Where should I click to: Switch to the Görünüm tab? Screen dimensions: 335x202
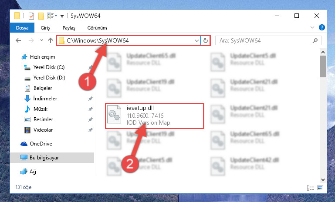[x=97, y=28]
